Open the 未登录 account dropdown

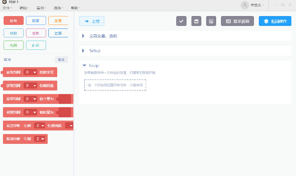[x=257, y=5]
